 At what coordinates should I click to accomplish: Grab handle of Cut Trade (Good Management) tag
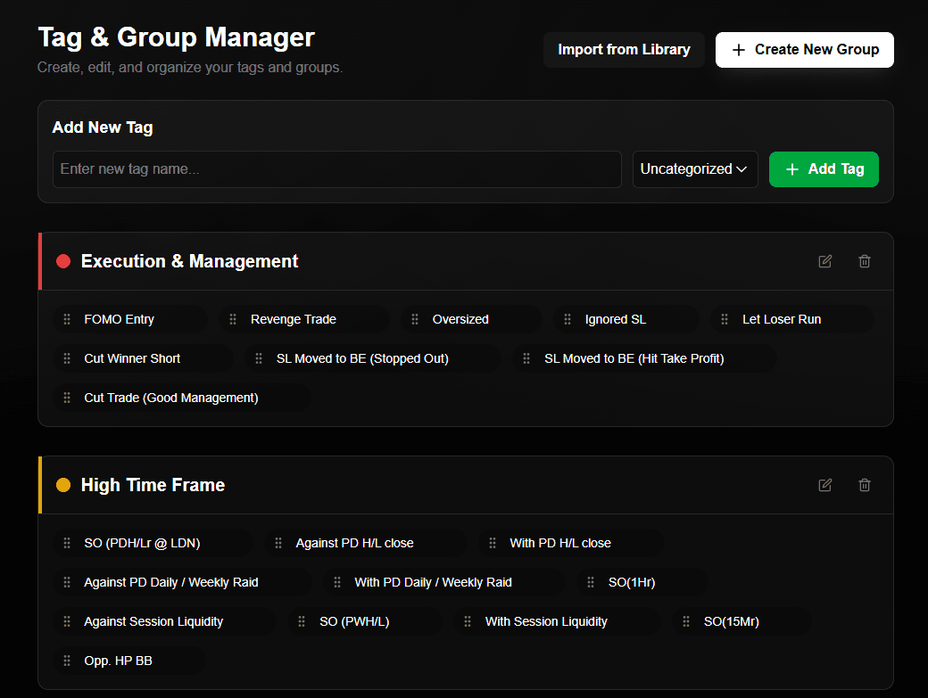click(67, 398)
